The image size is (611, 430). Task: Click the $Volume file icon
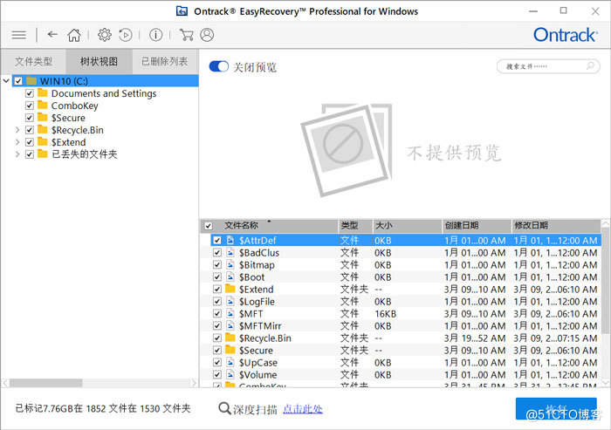230,374
